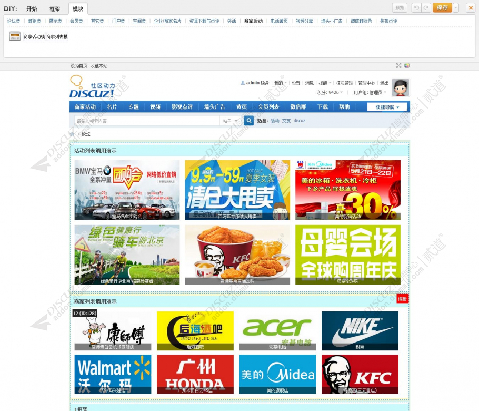Screen dimensions: 479x411
Task: Click the 设为首页 link
Action: click(x=79, y=66)
